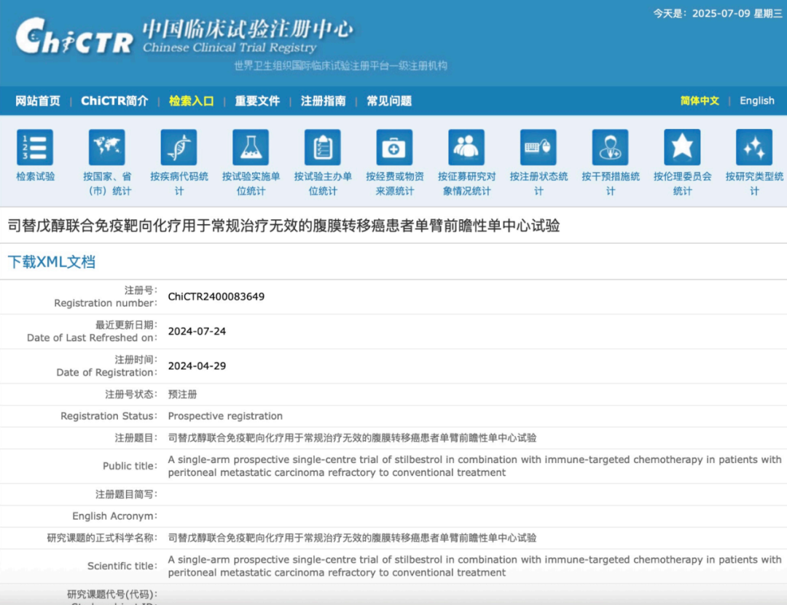Click the doctor intervention statistics icon
The image size is (787, 605).
[611, 147]
